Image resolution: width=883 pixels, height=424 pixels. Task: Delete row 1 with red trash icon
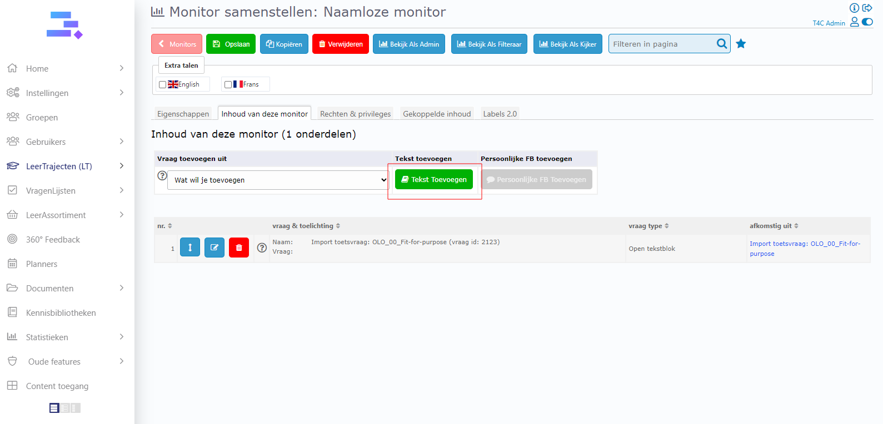click(x=239, y=248)
